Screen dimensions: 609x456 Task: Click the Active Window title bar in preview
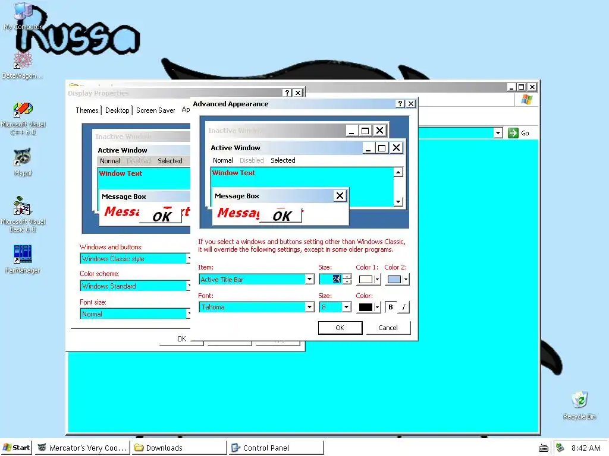tap(285, 148)
